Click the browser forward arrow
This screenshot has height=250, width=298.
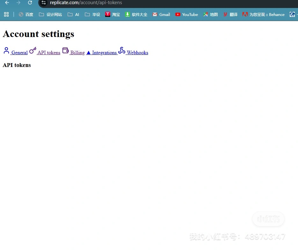(18, 3)
